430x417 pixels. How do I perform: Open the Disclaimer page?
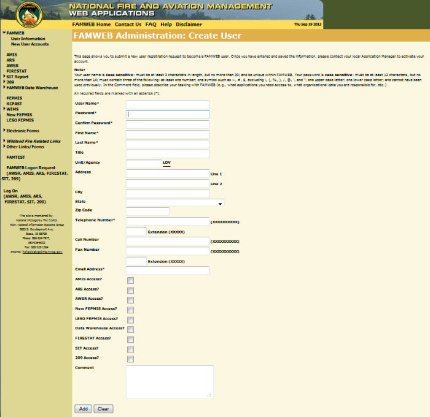click(x=189, y=25)
